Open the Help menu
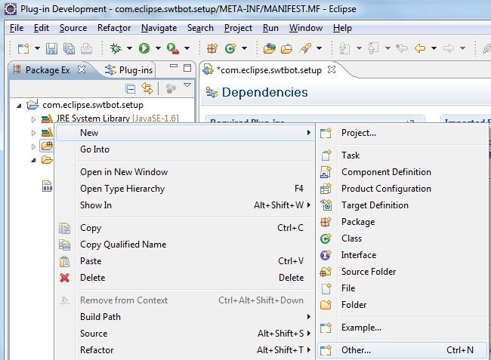The height and width of the screenshot is (360, 491). [342, 28]
